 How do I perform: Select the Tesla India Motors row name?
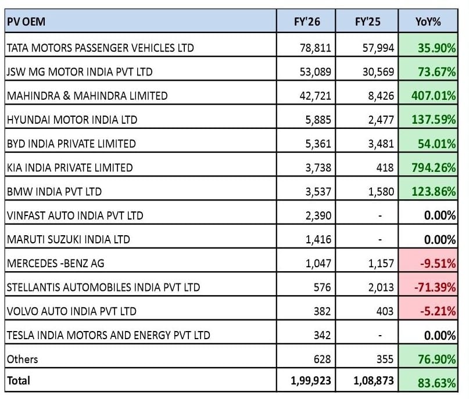click(x=108, y=335)
